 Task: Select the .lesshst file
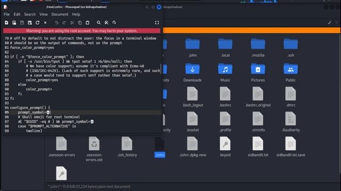click(192, 122)
